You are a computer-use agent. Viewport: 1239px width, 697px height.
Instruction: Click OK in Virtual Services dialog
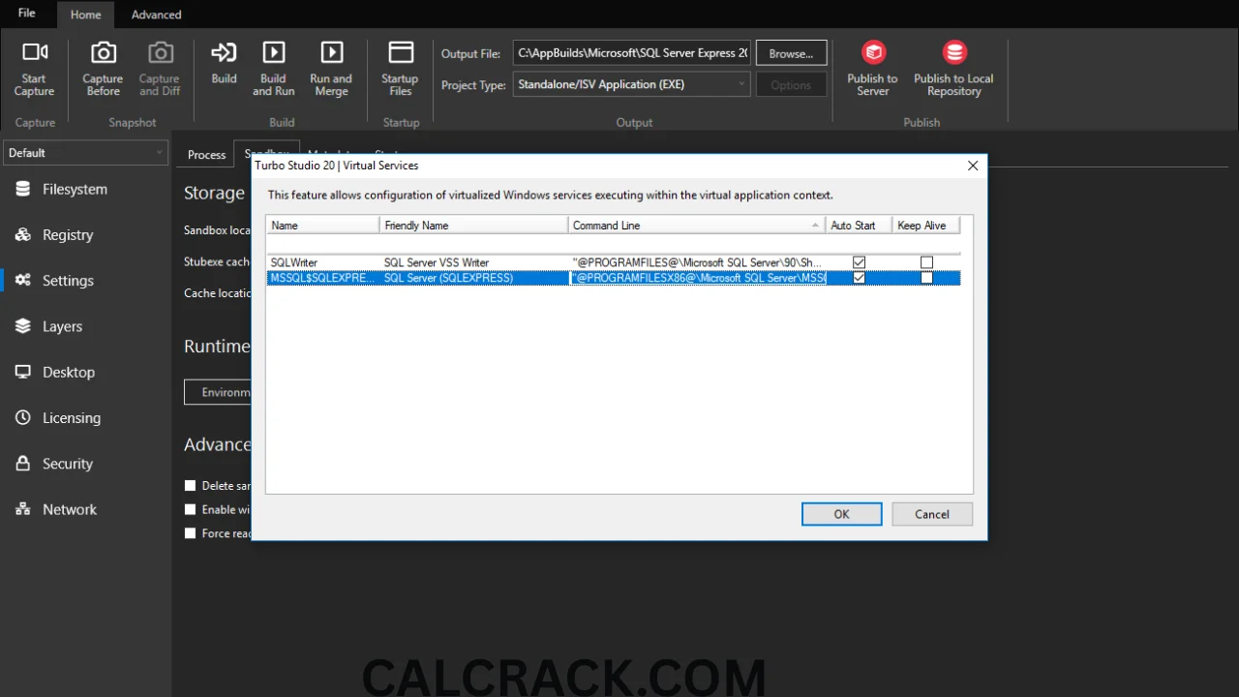pyautogui.click(x=841, y=514)
